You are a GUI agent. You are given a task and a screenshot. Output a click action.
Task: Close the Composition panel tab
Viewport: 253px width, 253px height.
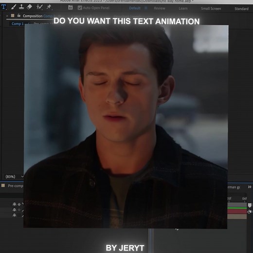[7, 16]
